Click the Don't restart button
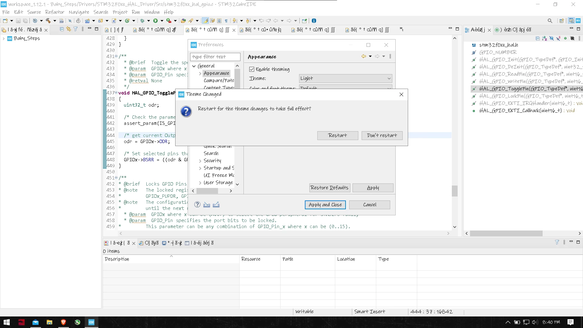 (x=382, y=135)
